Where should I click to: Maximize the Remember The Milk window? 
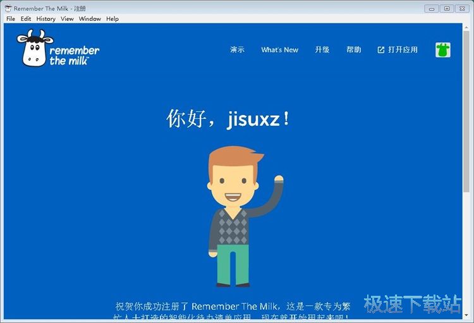pyautogui.click(x=447, y=9)
